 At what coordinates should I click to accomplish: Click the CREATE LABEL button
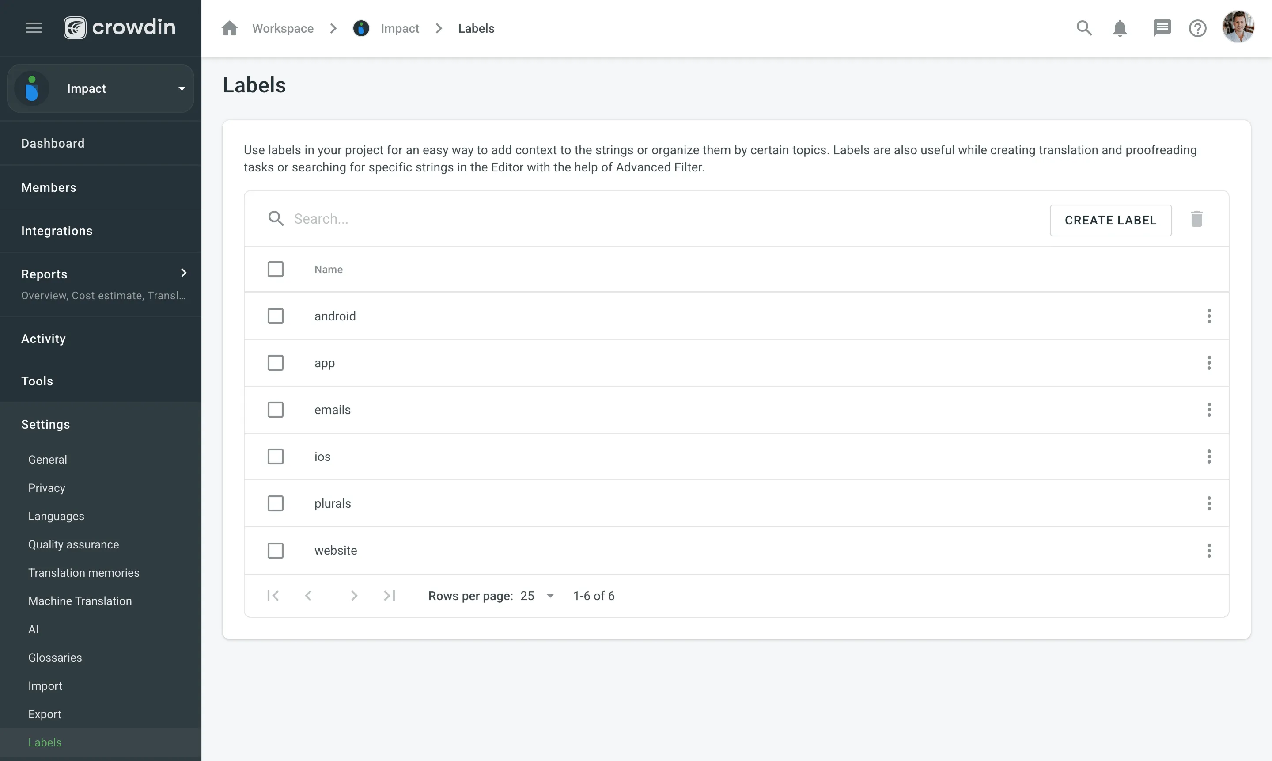[x=1110, y=220]
